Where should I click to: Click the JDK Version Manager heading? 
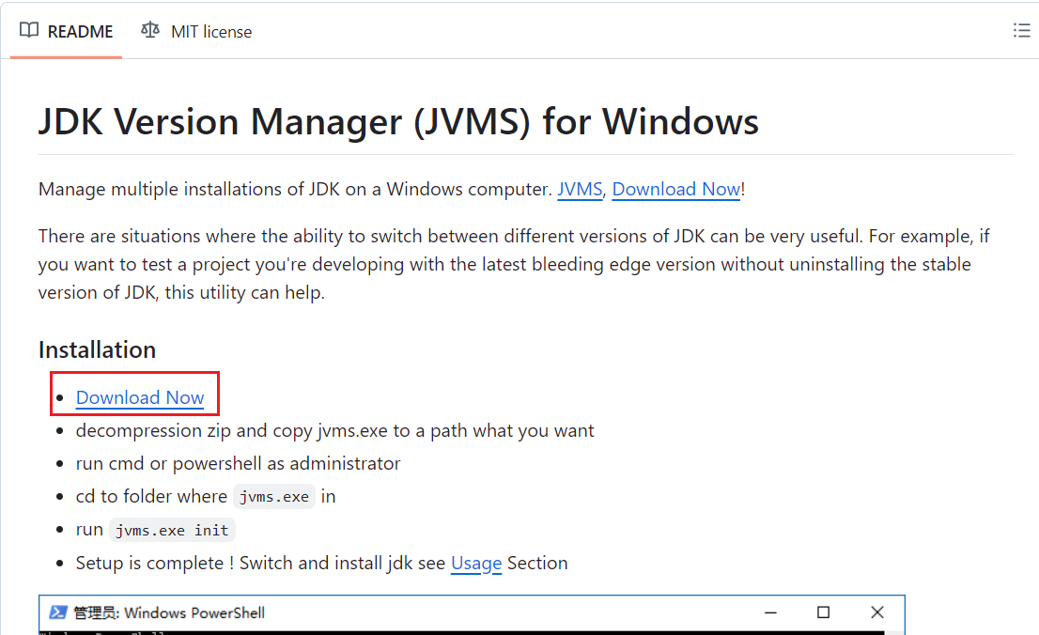point(398,122)
